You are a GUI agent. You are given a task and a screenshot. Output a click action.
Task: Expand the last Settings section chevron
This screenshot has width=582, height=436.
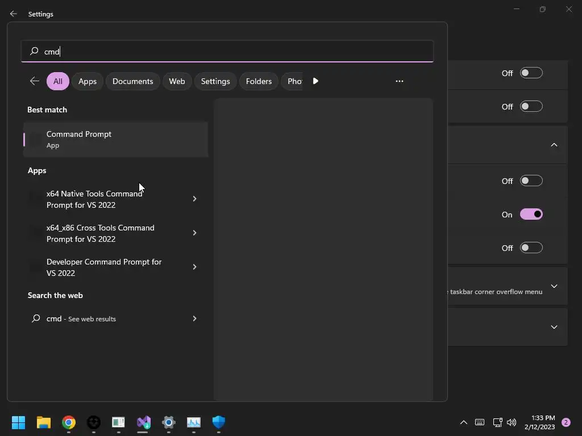click(554, 327)
